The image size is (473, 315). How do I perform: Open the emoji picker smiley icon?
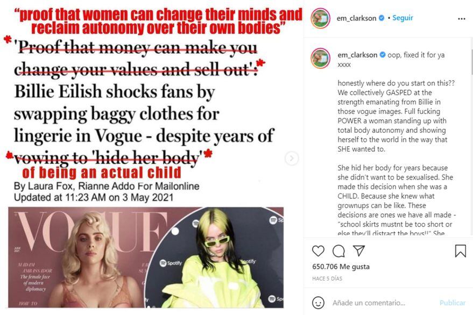pyautogui.click(x=318, y=303)
